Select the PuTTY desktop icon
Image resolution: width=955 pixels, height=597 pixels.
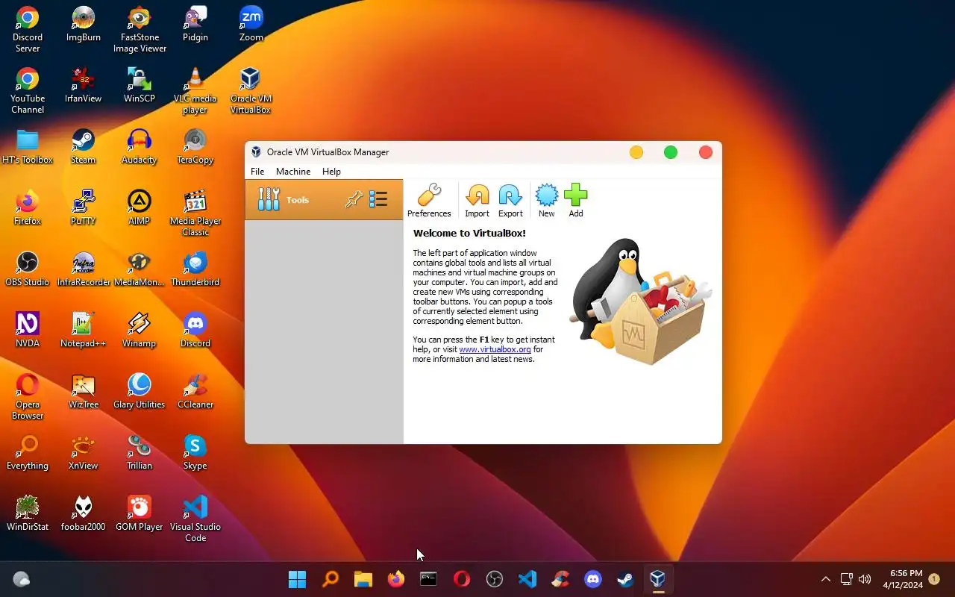[83, 207]
